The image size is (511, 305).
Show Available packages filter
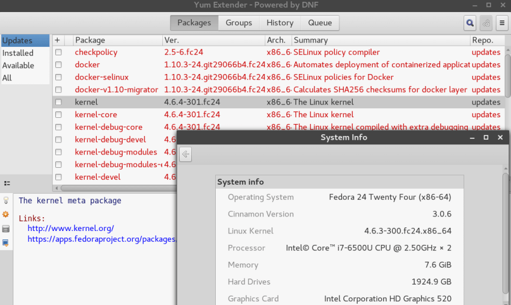[x=25, y=65]
